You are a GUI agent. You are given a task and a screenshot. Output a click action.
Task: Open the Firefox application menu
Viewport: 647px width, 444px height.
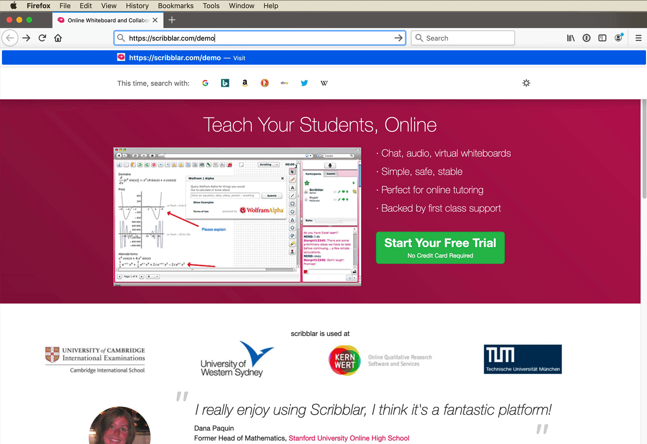click(x=39, y=5)
